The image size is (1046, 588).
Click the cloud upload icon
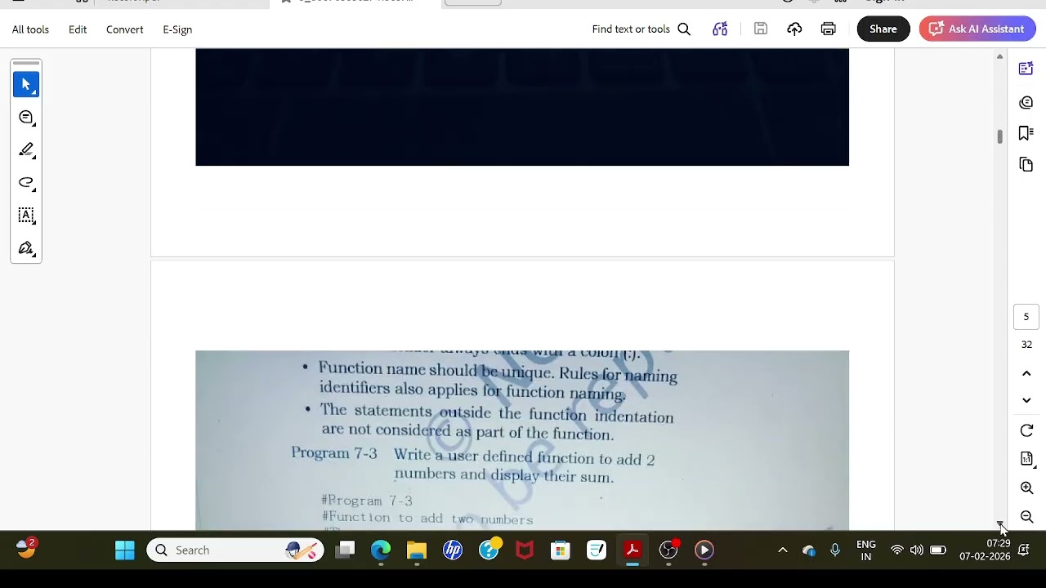click(794, 29)
